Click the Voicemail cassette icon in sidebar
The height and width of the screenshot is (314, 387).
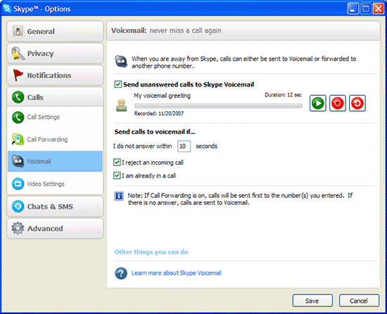(x=18, y=161)
